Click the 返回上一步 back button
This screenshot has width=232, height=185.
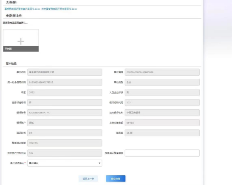88,179
